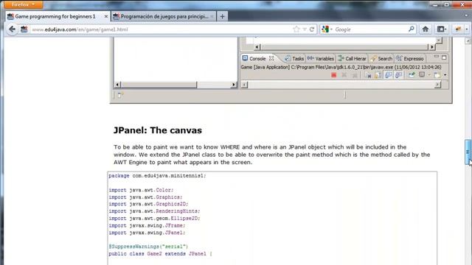Click 'import java.awt.geom.Ellipse2D;' code line
This screenshot has height=265, width=472.
click(x=154, y=219)
